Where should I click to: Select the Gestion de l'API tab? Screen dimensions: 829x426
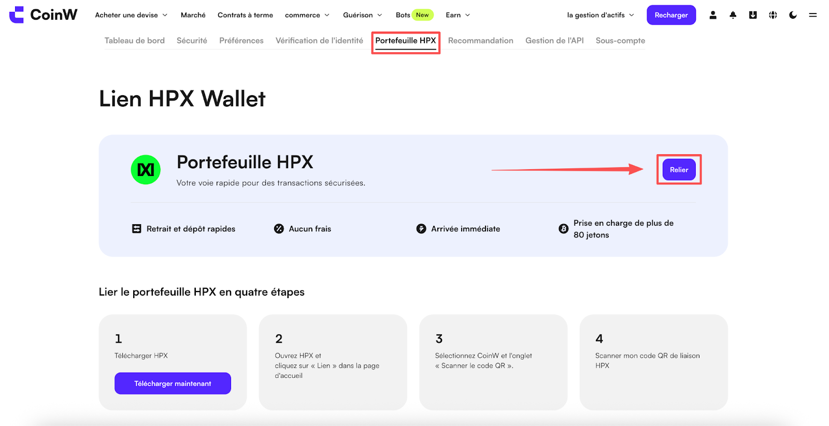[554, 40]
